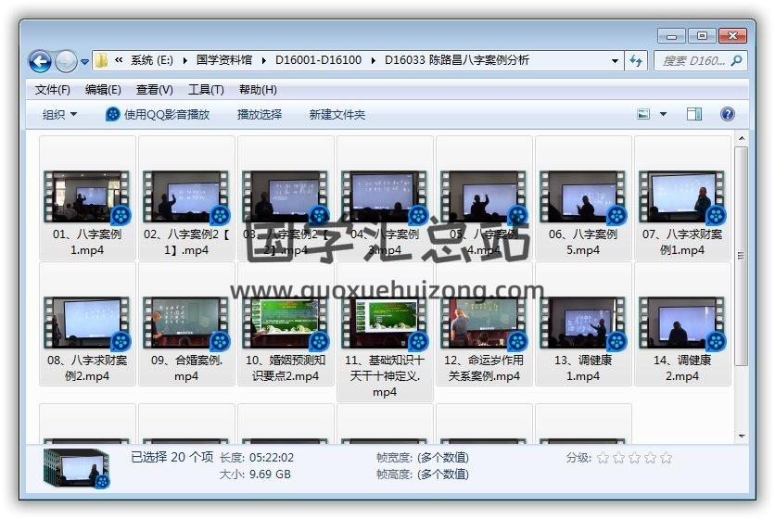The height and width of the screenshot is (519, 775).
Task: Click 国学资料馆 in the address path
Action: coord(223,60)
